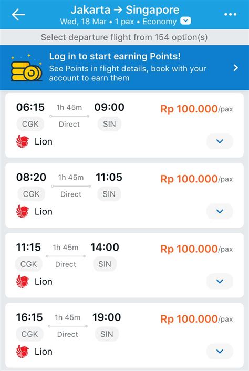
Task: Open the points banner right chevron
Action: 235,68
